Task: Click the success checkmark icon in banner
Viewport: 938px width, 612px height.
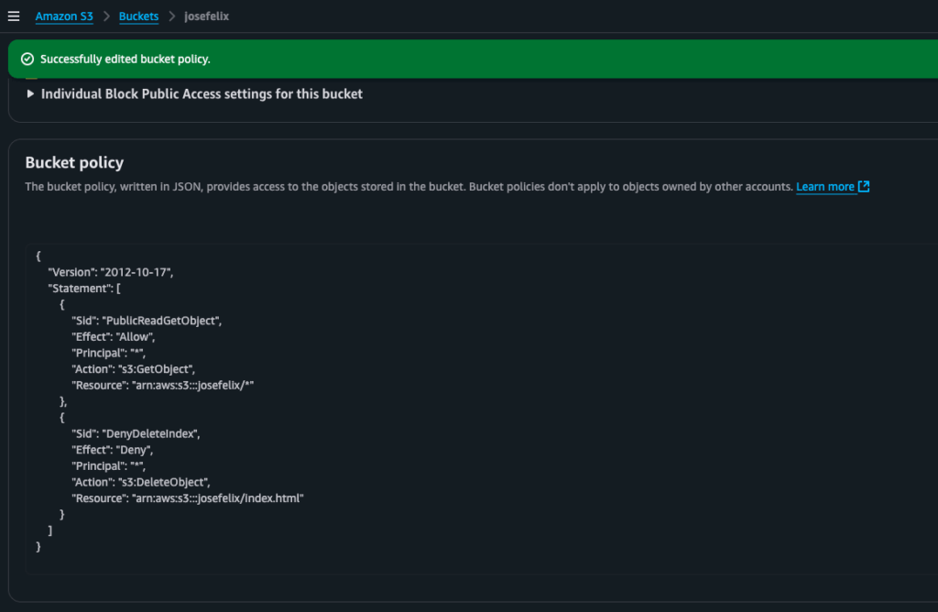Action: (x=27, y=59)
